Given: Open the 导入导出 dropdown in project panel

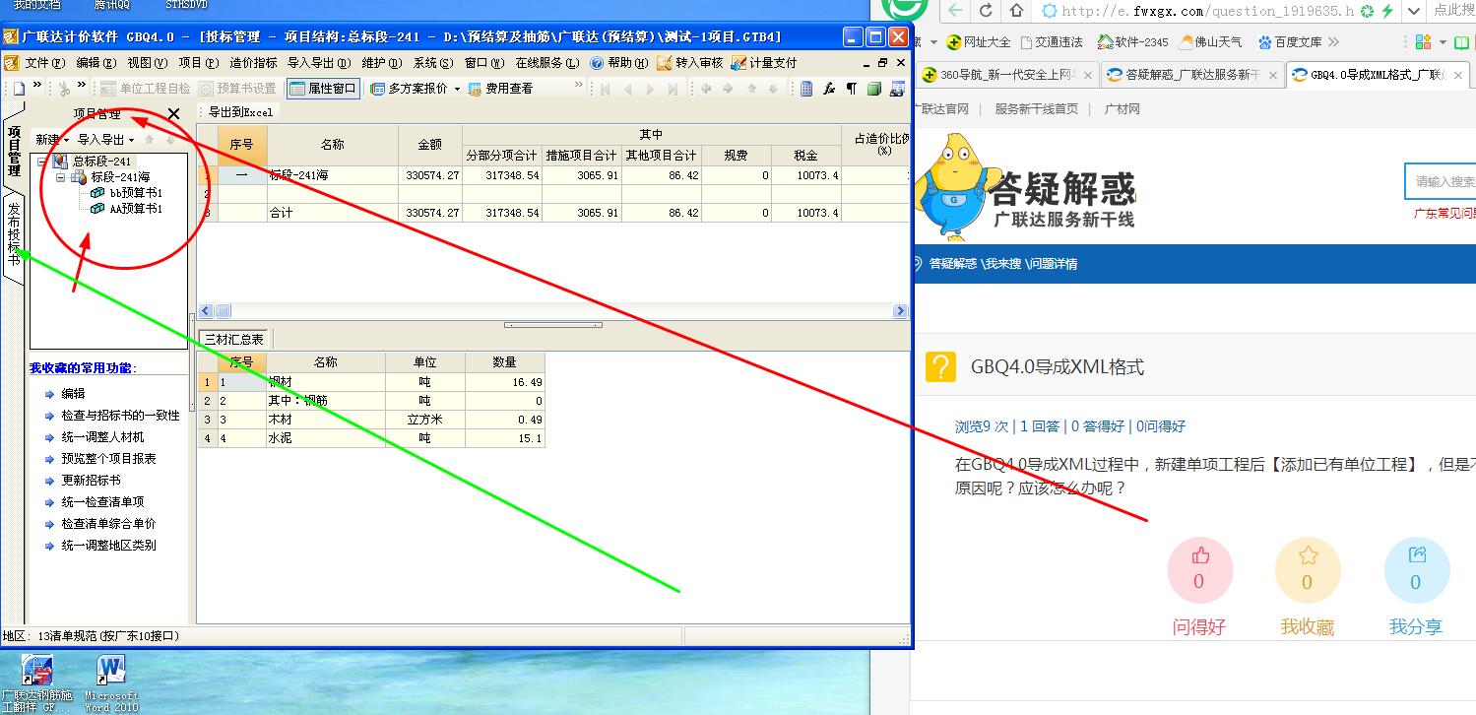Looking at the screenshot, I should pos(106,140).
